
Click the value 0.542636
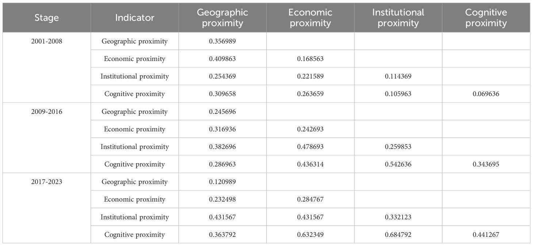click(398, 164)
